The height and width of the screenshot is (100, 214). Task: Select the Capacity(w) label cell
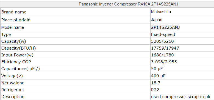point(76,41)
